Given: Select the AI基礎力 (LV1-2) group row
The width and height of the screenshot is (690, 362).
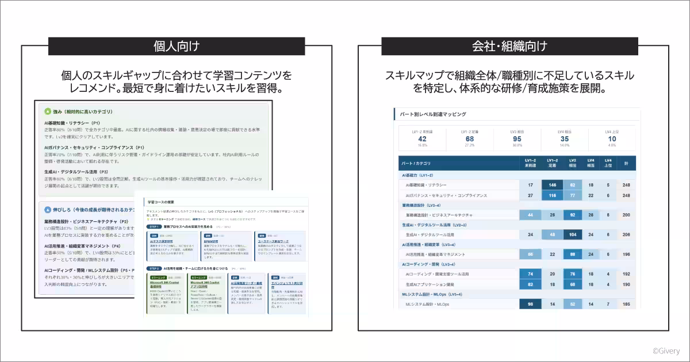Looking at the screenshot, I should 517,175.
